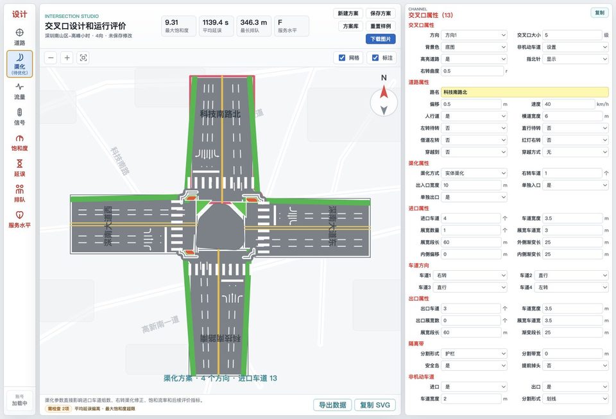Viewport: 616px width, 419px height.
Task: Click the north compass indicator
Action: pos(384,102)
